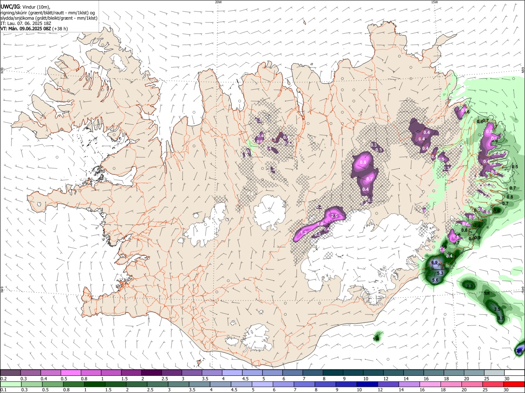Select the 2.5 swatch on the rain scale
Image resolution: width=525 pixels, height=393 pixels.
pyautogui.click(x=157, y=384)
